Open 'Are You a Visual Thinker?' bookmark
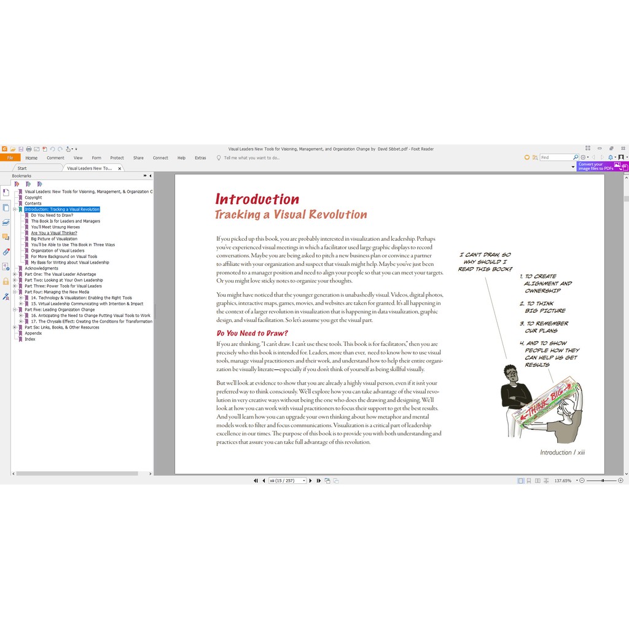Viewport: 629px width, 629px height. pyautogui.click(x=54, y=233)
